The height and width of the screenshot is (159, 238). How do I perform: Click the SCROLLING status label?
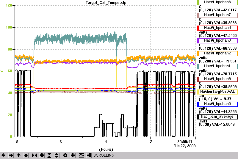[x=104, y=155]
